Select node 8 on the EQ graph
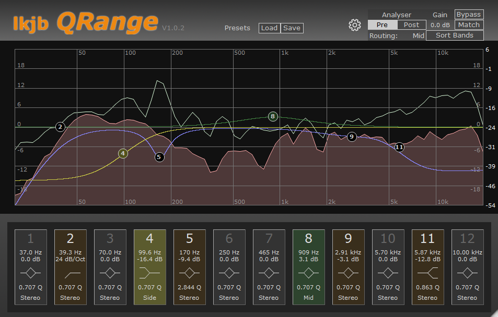The image size is (498, 317). (273, 116)
